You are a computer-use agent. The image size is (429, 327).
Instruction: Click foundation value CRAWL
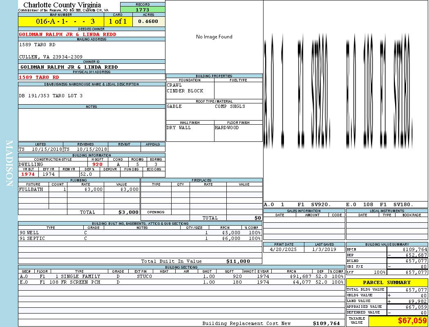[174, 85]
